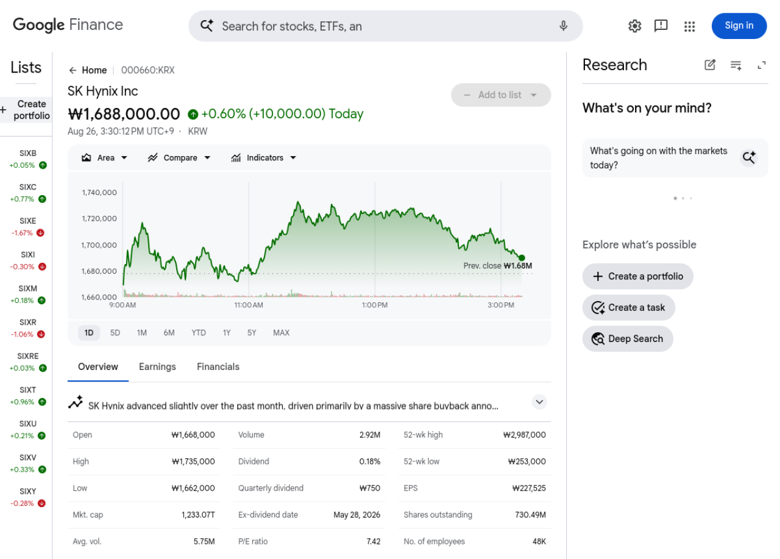Click the Deep Search button
This screenshot has height=559, width=780.
click(628, 339)
